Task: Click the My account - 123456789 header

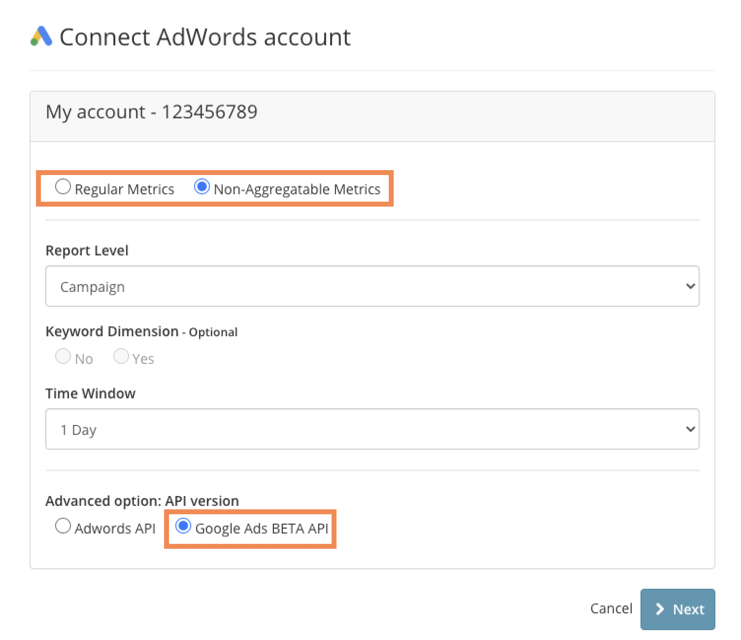Action: [151, 112]
